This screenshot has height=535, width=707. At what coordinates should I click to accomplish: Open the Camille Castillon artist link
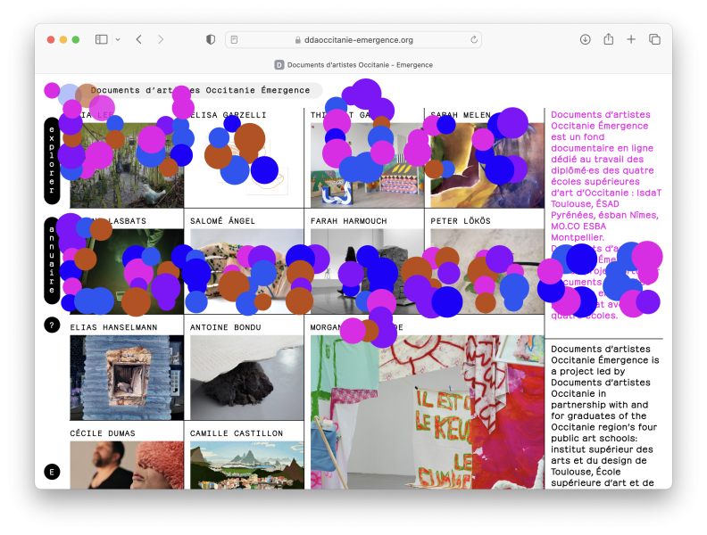[x=237, y=433]
